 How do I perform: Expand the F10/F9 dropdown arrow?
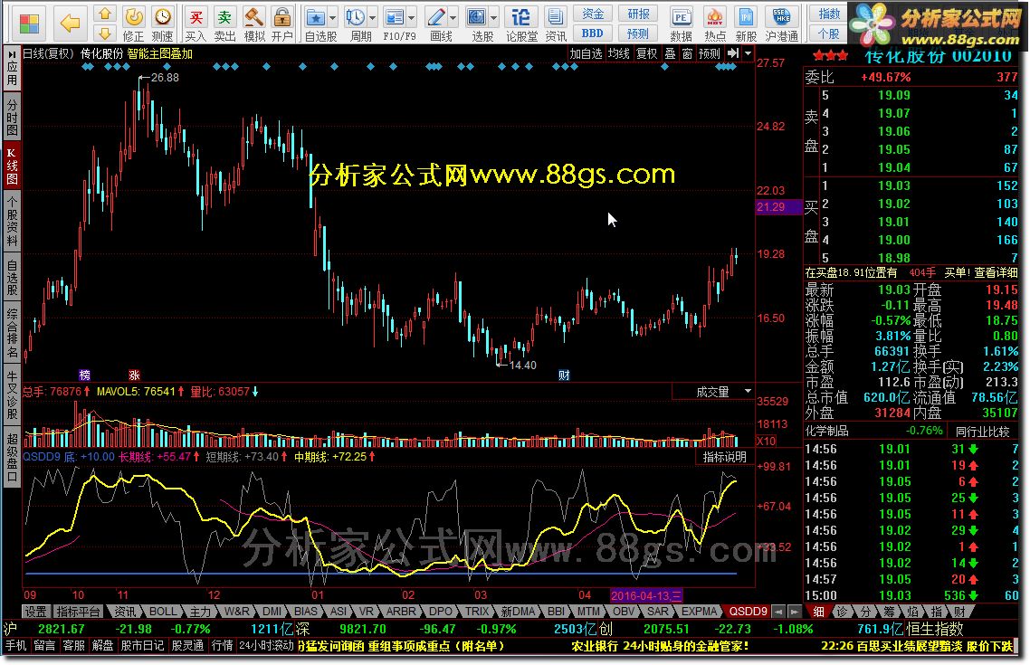coord(411,18)
